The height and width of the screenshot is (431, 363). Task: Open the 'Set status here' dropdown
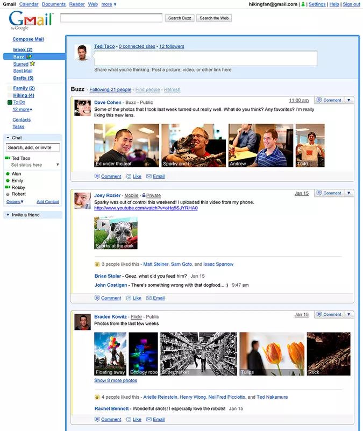coord(58,165)
